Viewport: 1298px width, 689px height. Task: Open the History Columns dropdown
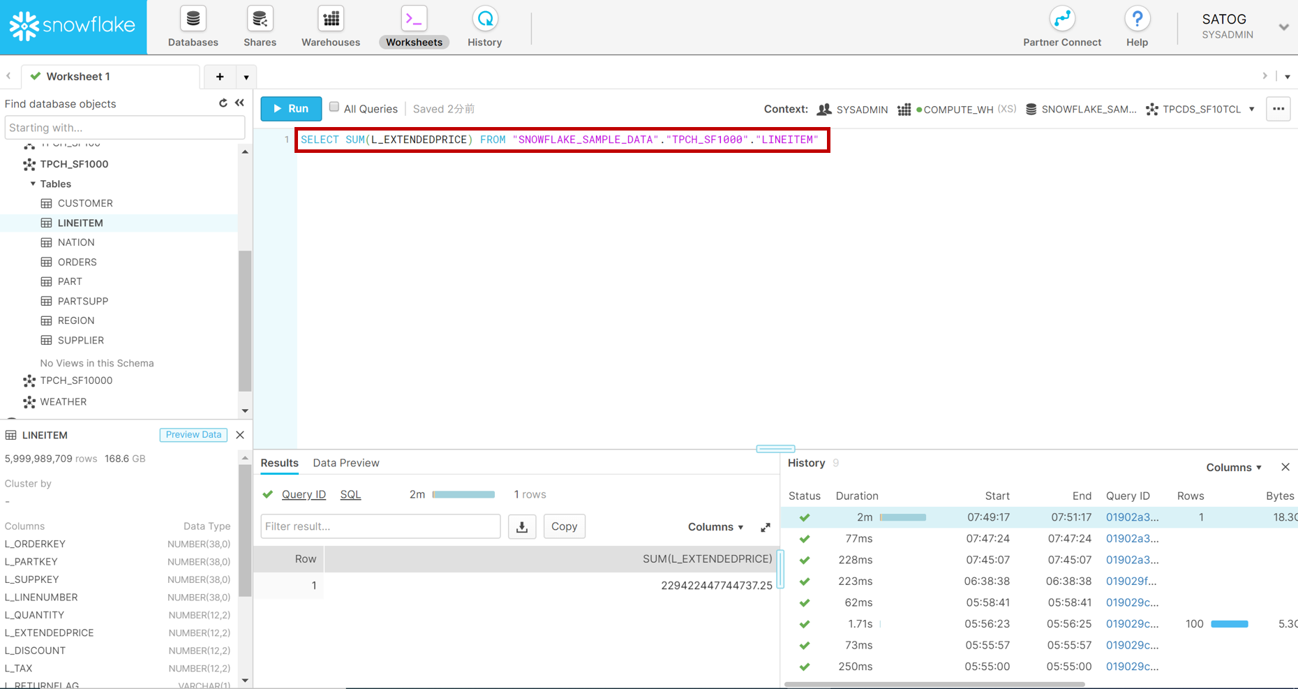pyautogui.click(x=1234, y=467)
